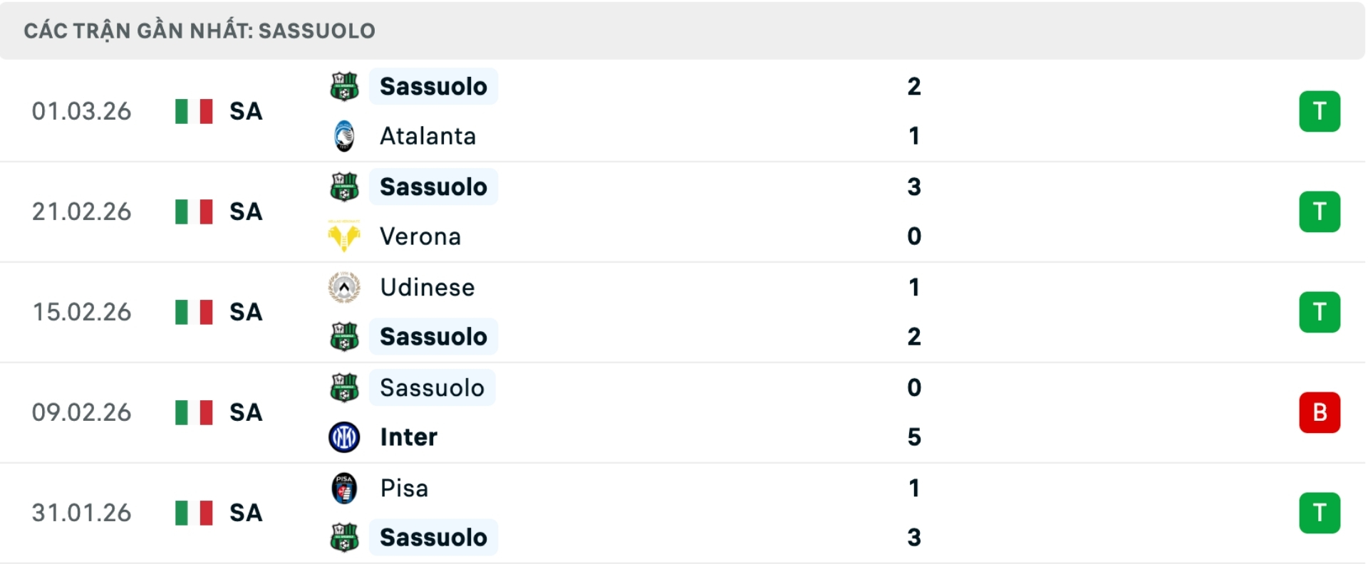
Task: Click the Italian flag next to 01.03.26
Action: (x=195, y=111)
